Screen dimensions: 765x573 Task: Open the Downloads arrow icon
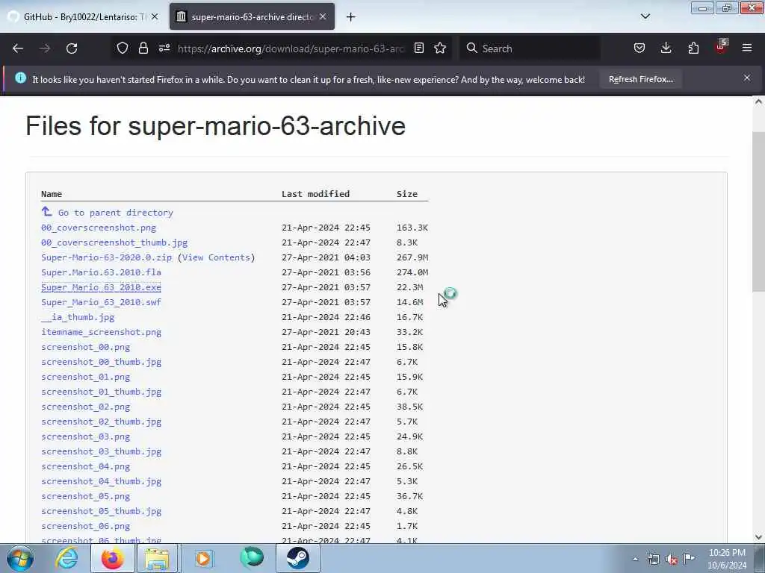tap(666, 48)
